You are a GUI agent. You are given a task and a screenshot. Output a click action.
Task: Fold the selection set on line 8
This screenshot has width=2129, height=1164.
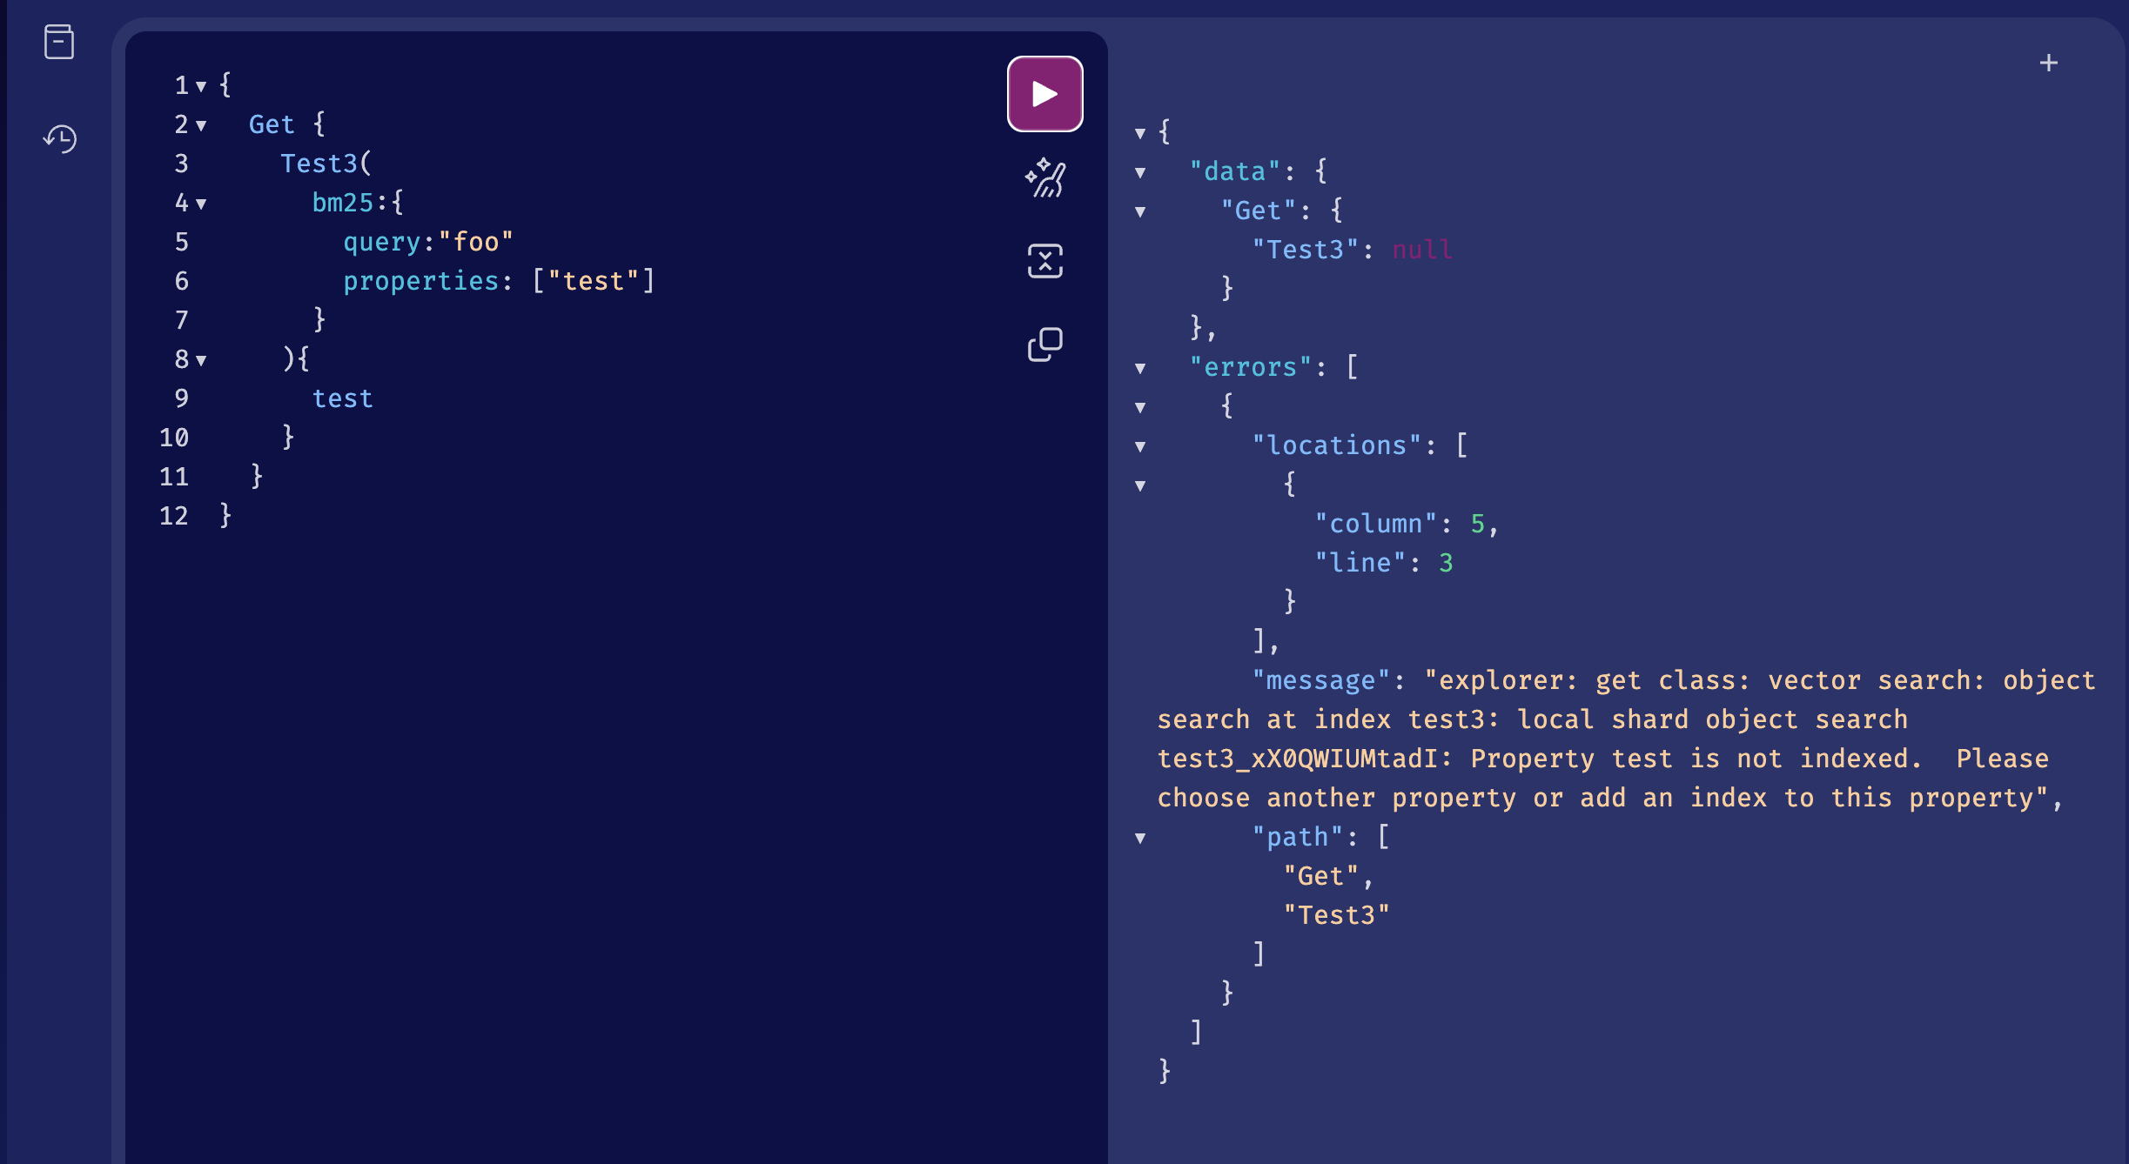point(201,360)
